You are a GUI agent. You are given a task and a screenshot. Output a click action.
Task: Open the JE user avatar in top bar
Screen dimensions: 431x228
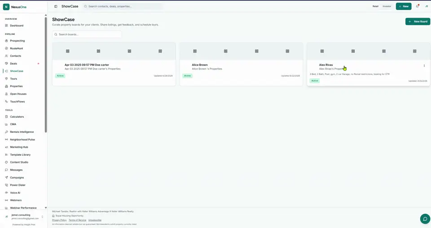coord(427,6)
